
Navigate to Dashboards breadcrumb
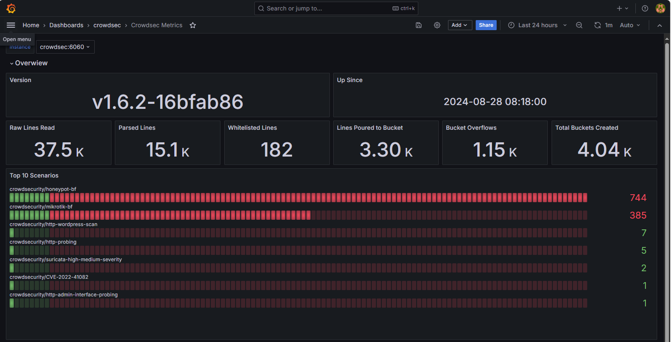point(66,25)
